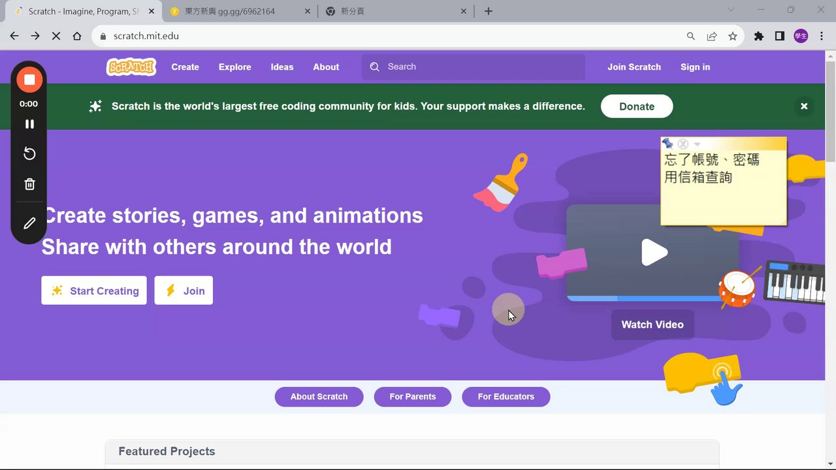Open the Explore page
The image size is (836, 470).
point(234,67)
